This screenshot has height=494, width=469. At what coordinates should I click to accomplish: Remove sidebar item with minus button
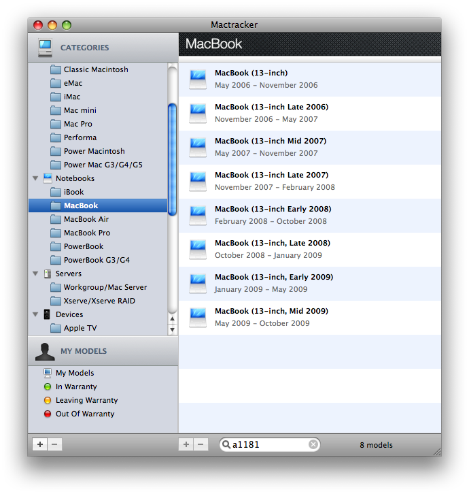pos(54,444)
